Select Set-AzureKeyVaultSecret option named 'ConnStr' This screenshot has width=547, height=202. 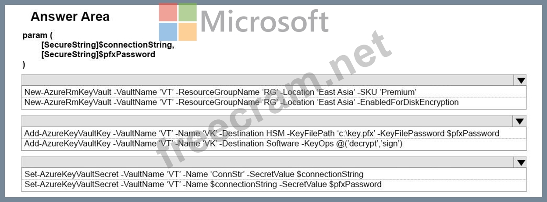pos(274,174)
